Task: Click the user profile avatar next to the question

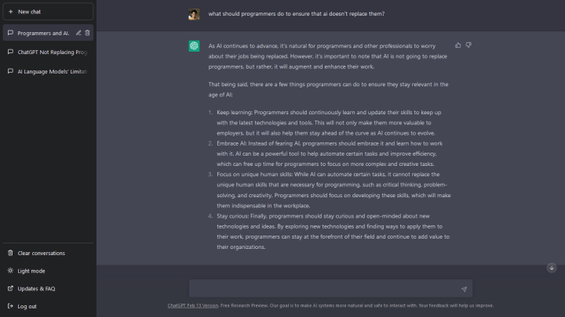Action: (x=194, y=14)
